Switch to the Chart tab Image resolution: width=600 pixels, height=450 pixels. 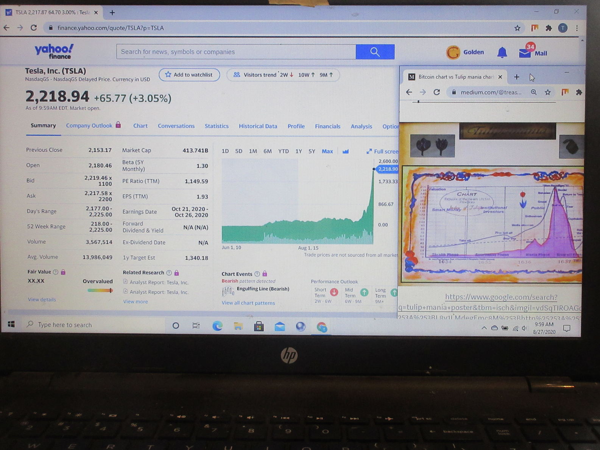pyautogui.click(x=140, y=126)
